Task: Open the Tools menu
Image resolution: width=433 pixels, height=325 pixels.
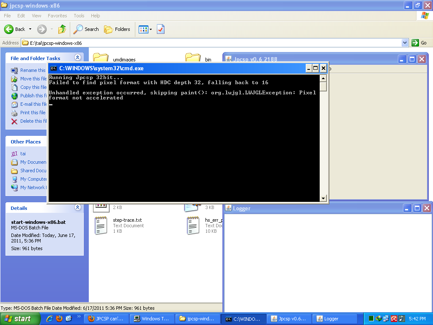Action: coord(79,16)
